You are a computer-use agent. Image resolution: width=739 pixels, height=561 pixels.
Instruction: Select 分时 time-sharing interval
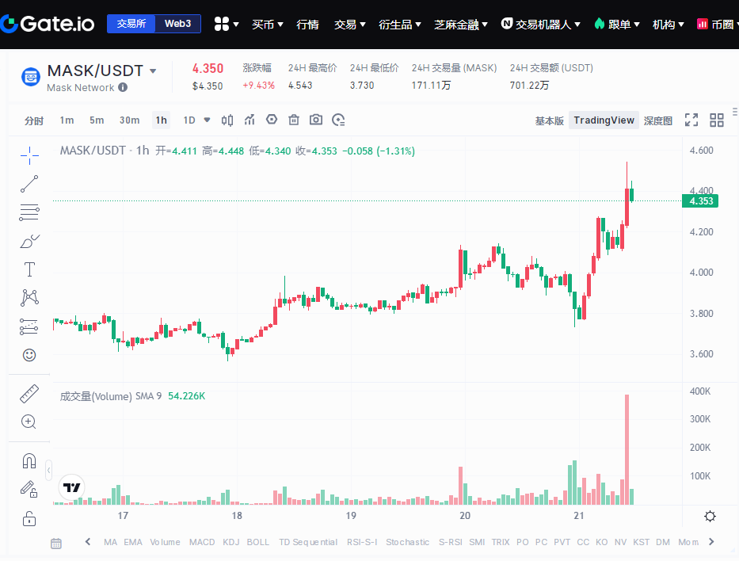(34, 120)
